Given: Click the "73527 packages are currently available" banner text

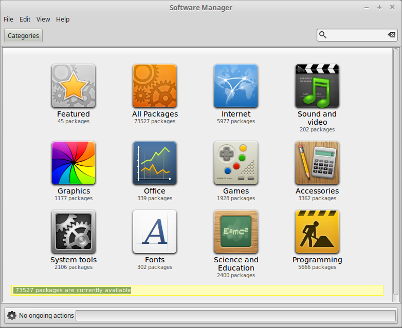Looking at the screenshot, I should point(73,290).
